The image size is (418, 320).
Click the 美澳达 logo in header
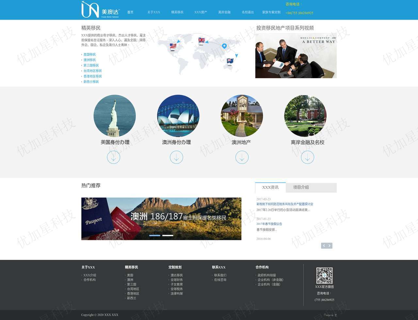click(x=100, y=10)
